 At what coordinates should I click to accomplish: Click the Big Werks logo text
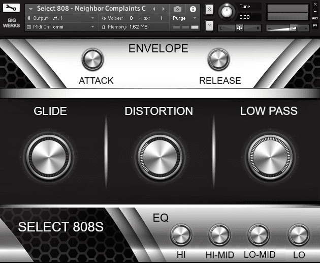coord(11,23)
